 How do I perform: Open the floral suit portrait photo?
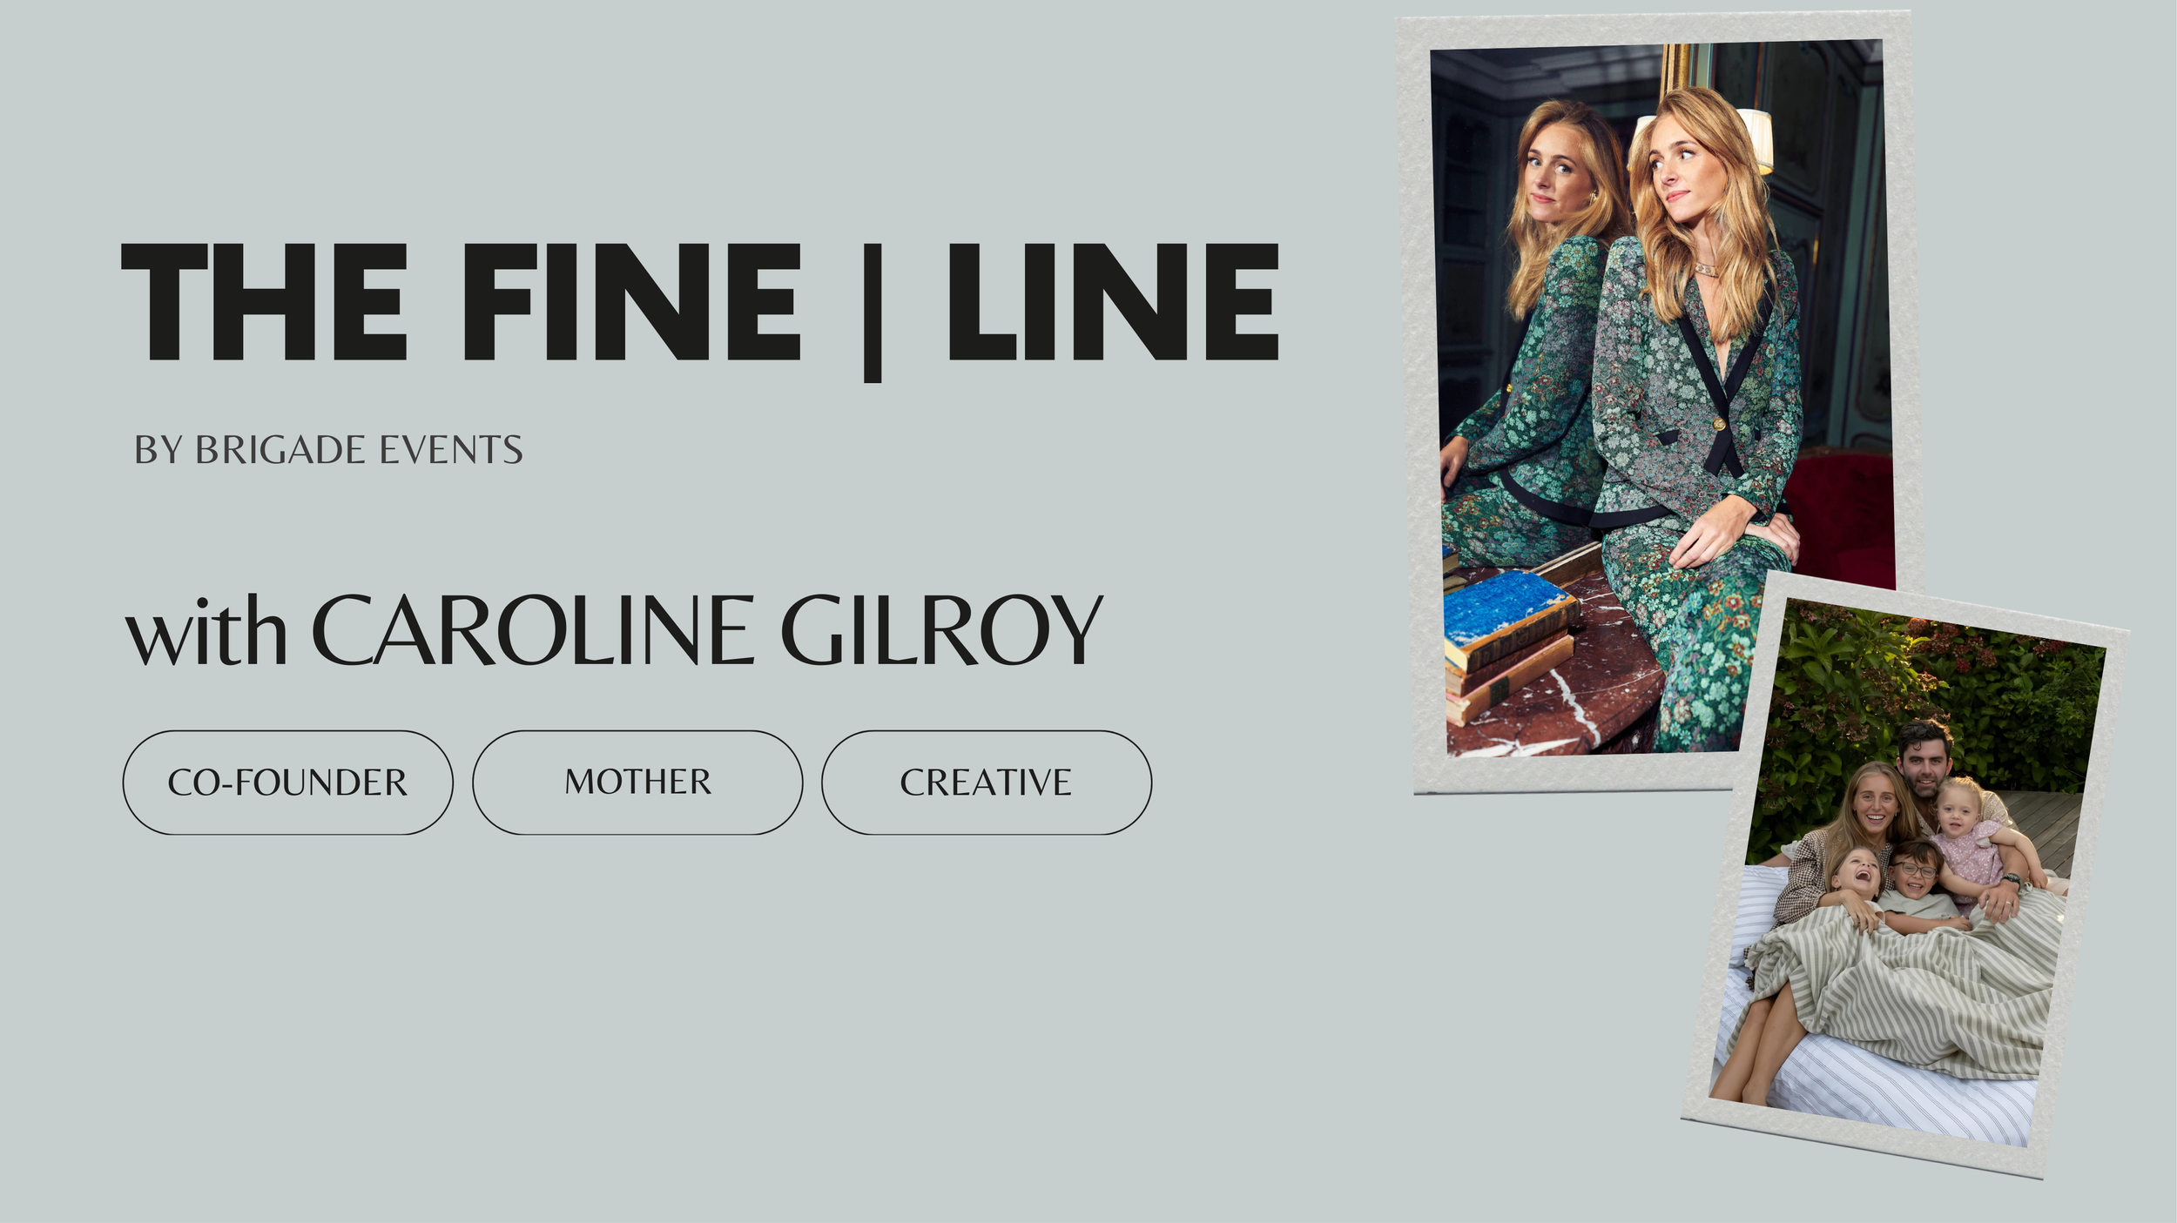click(x=1659, y=400)
